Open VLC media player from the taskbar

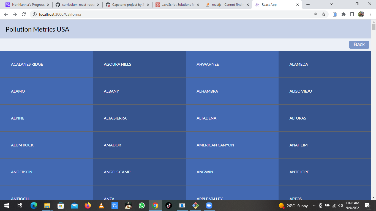[x=101, y=206]
